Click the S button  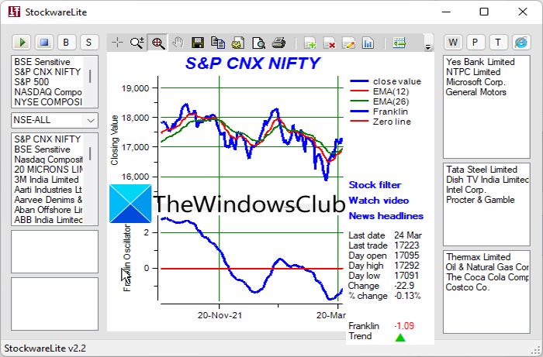[x=89, y=43]
